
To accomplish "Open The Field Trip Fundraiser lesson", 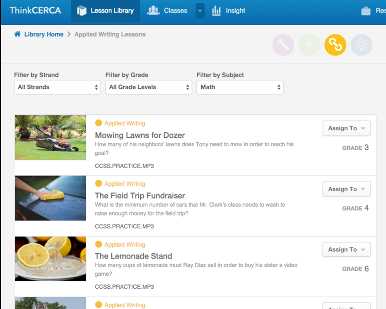I will [140, 196].
